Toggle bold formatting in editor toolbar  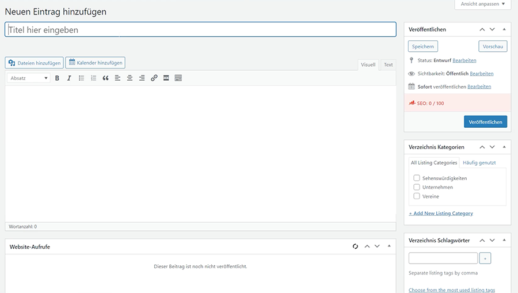pyautogui.click(x=57, y=78)
